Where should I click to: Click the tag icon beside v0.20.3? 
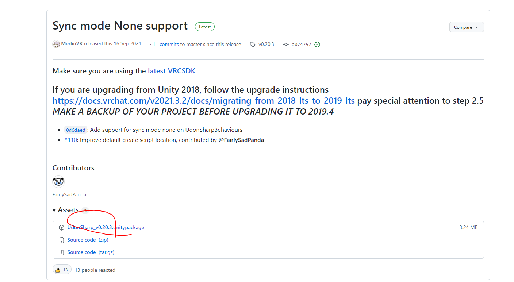[253, 45]
